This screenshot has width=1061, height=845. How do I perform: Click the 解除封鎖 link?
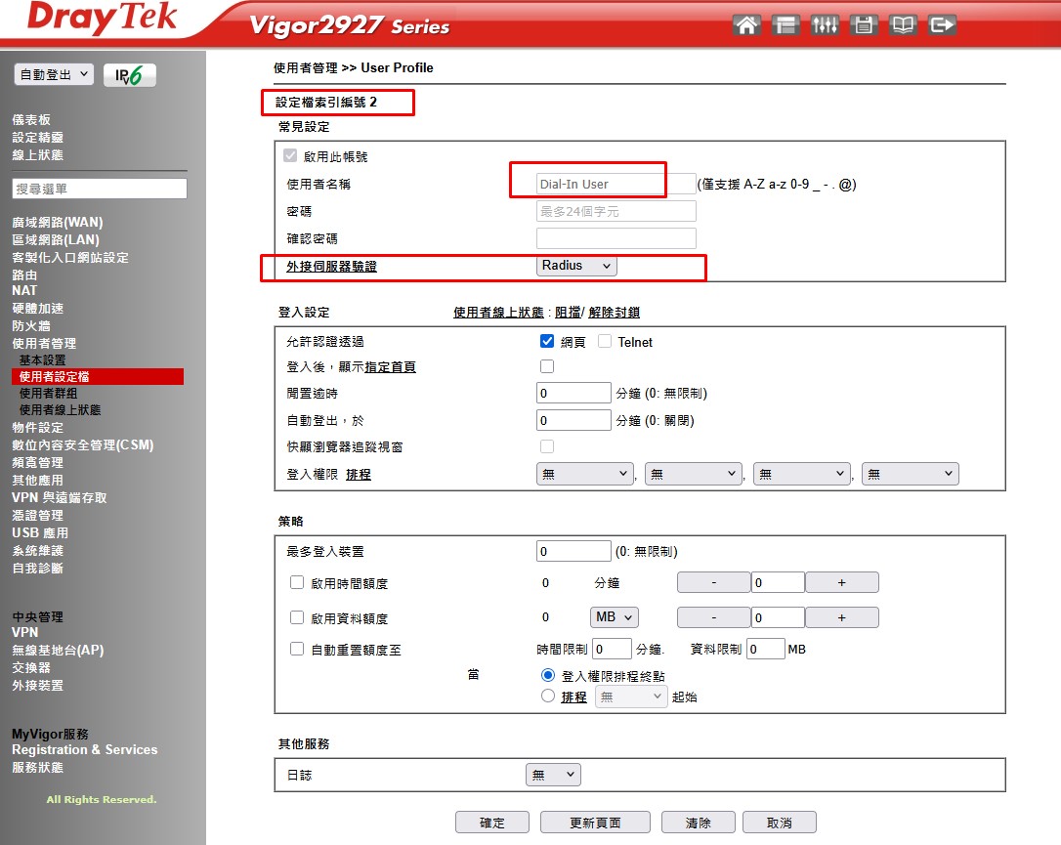[x=614, y=313]
